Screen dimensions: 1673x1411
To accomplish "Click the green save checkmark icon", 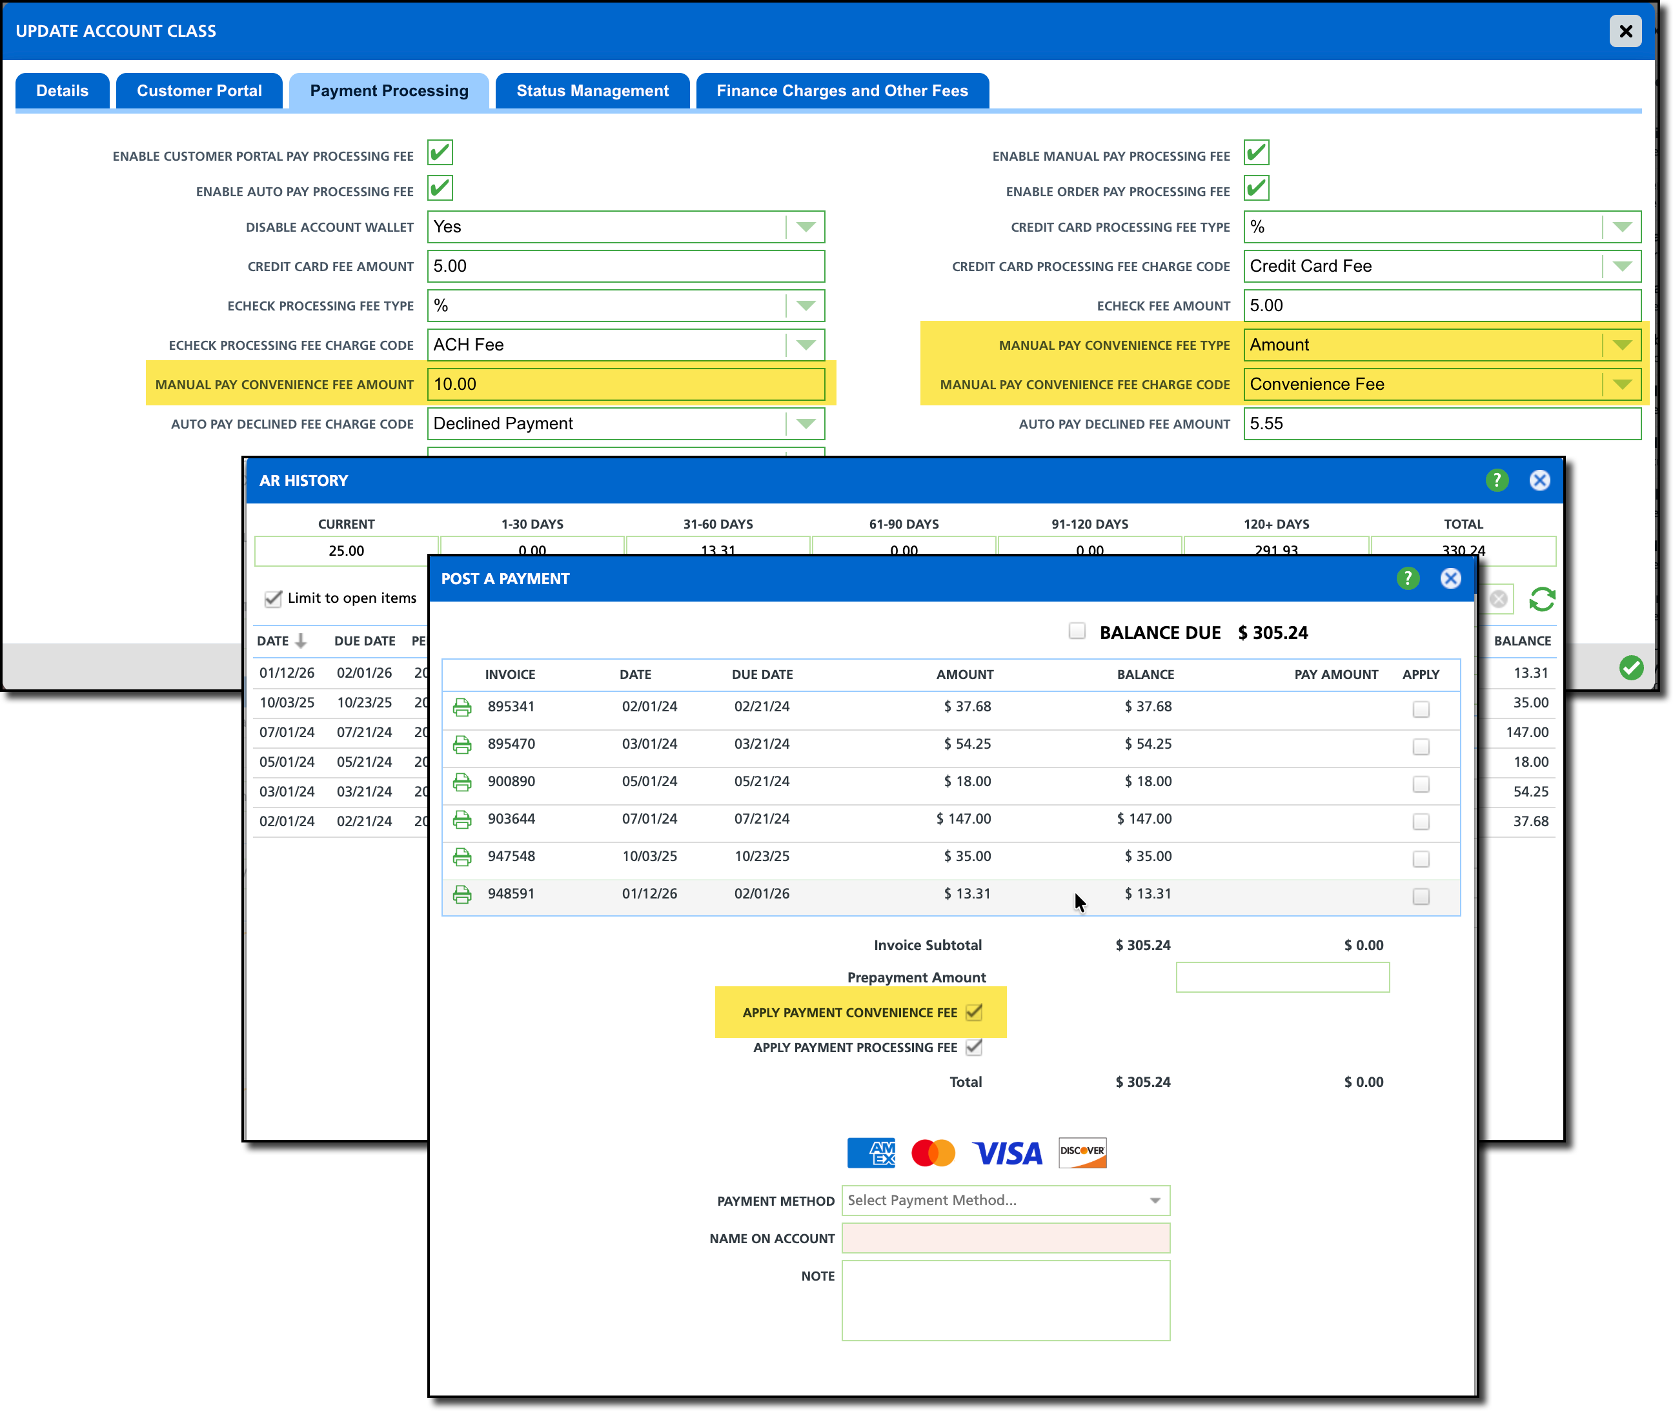I will tap(1630, 668).
